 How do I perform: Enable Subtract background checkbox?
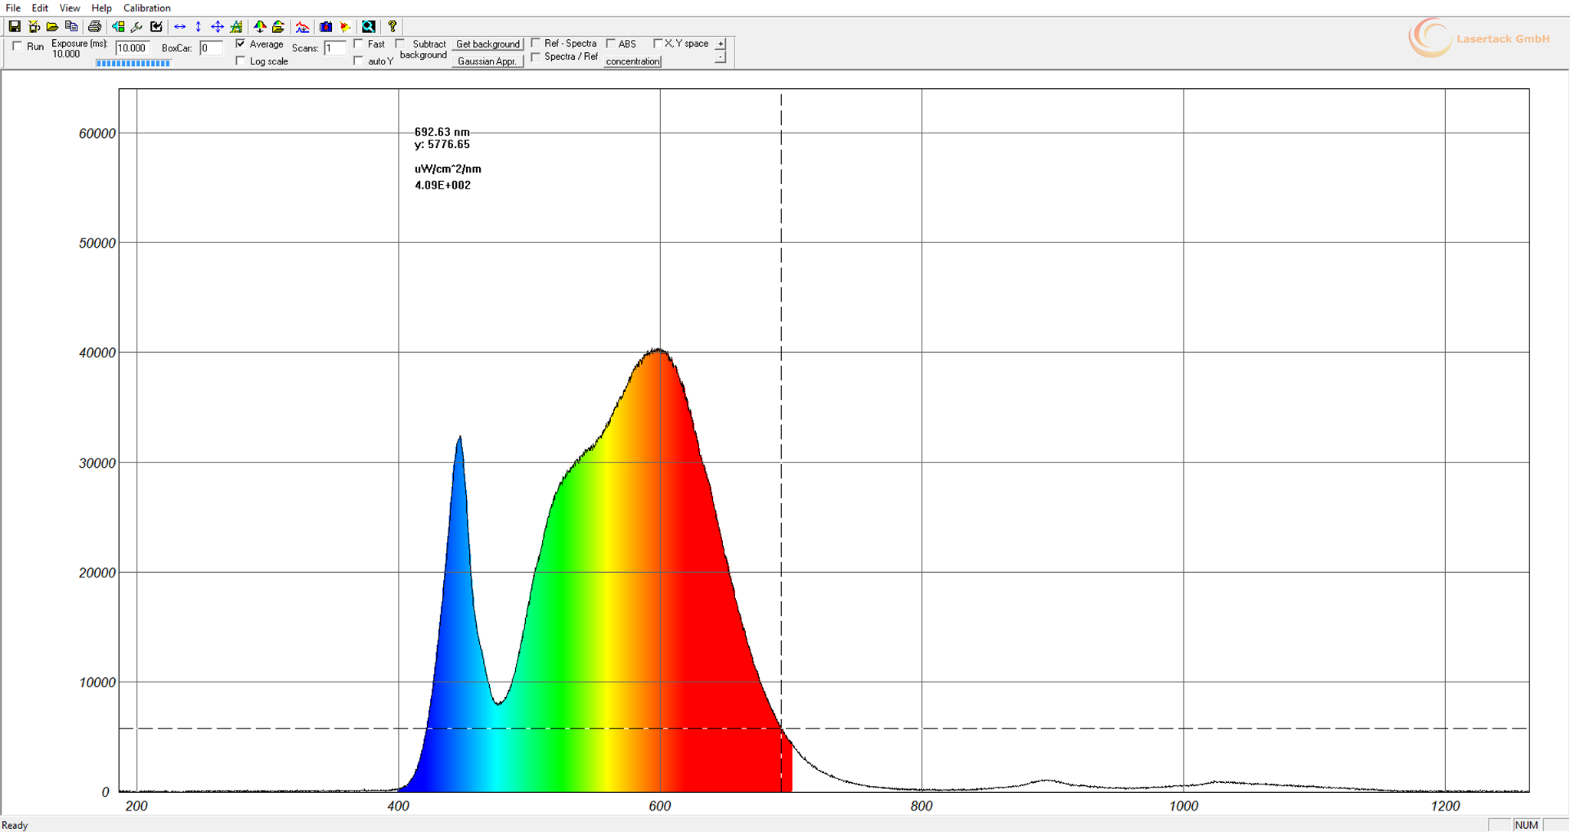[x=400, y=44]
